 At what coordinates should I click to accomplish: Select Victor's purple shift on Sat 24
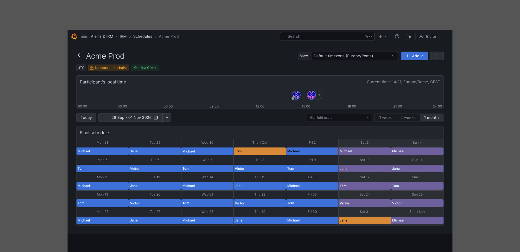click(365, 203)
